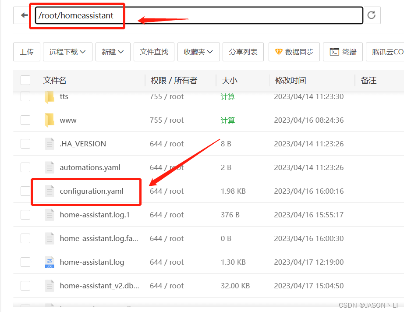Click the 1.98 KB size value
The width and height of the screenshot is (404, 312).
click(x=233, y=191)
